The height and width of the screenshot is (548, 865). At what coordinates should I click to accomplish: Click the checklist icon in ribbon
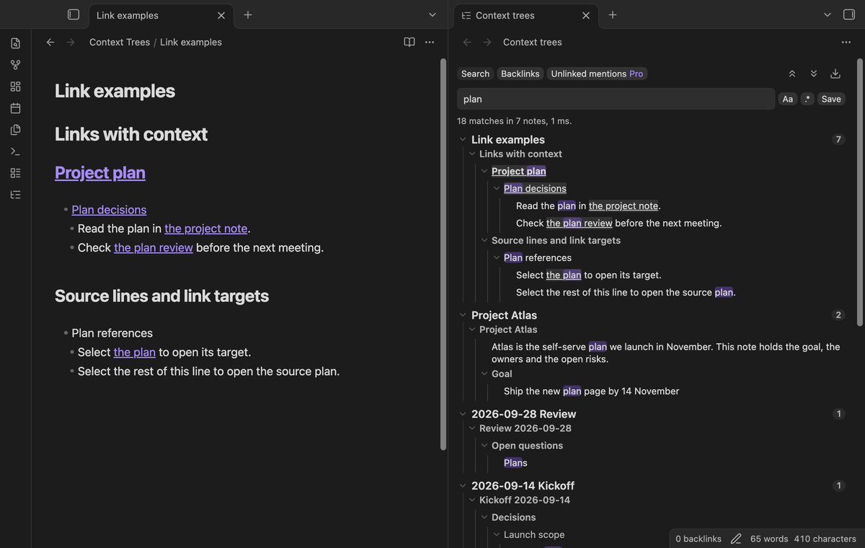coord(15,173)
